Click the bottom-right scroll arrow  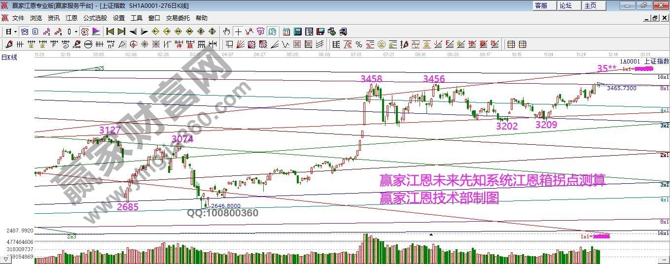[x=665, y=259]
